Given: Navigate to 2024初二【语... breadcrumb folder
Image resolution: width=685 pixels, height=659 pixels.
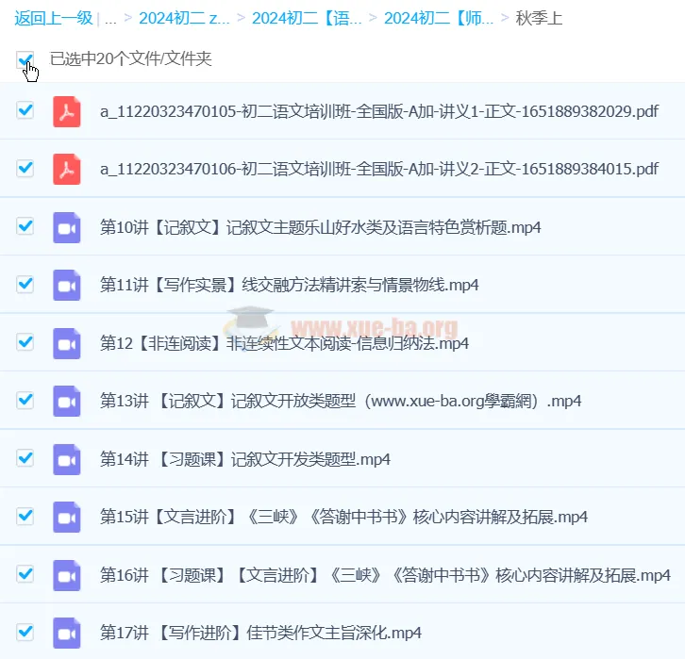Looking at the screenshot, I should 307,18.
